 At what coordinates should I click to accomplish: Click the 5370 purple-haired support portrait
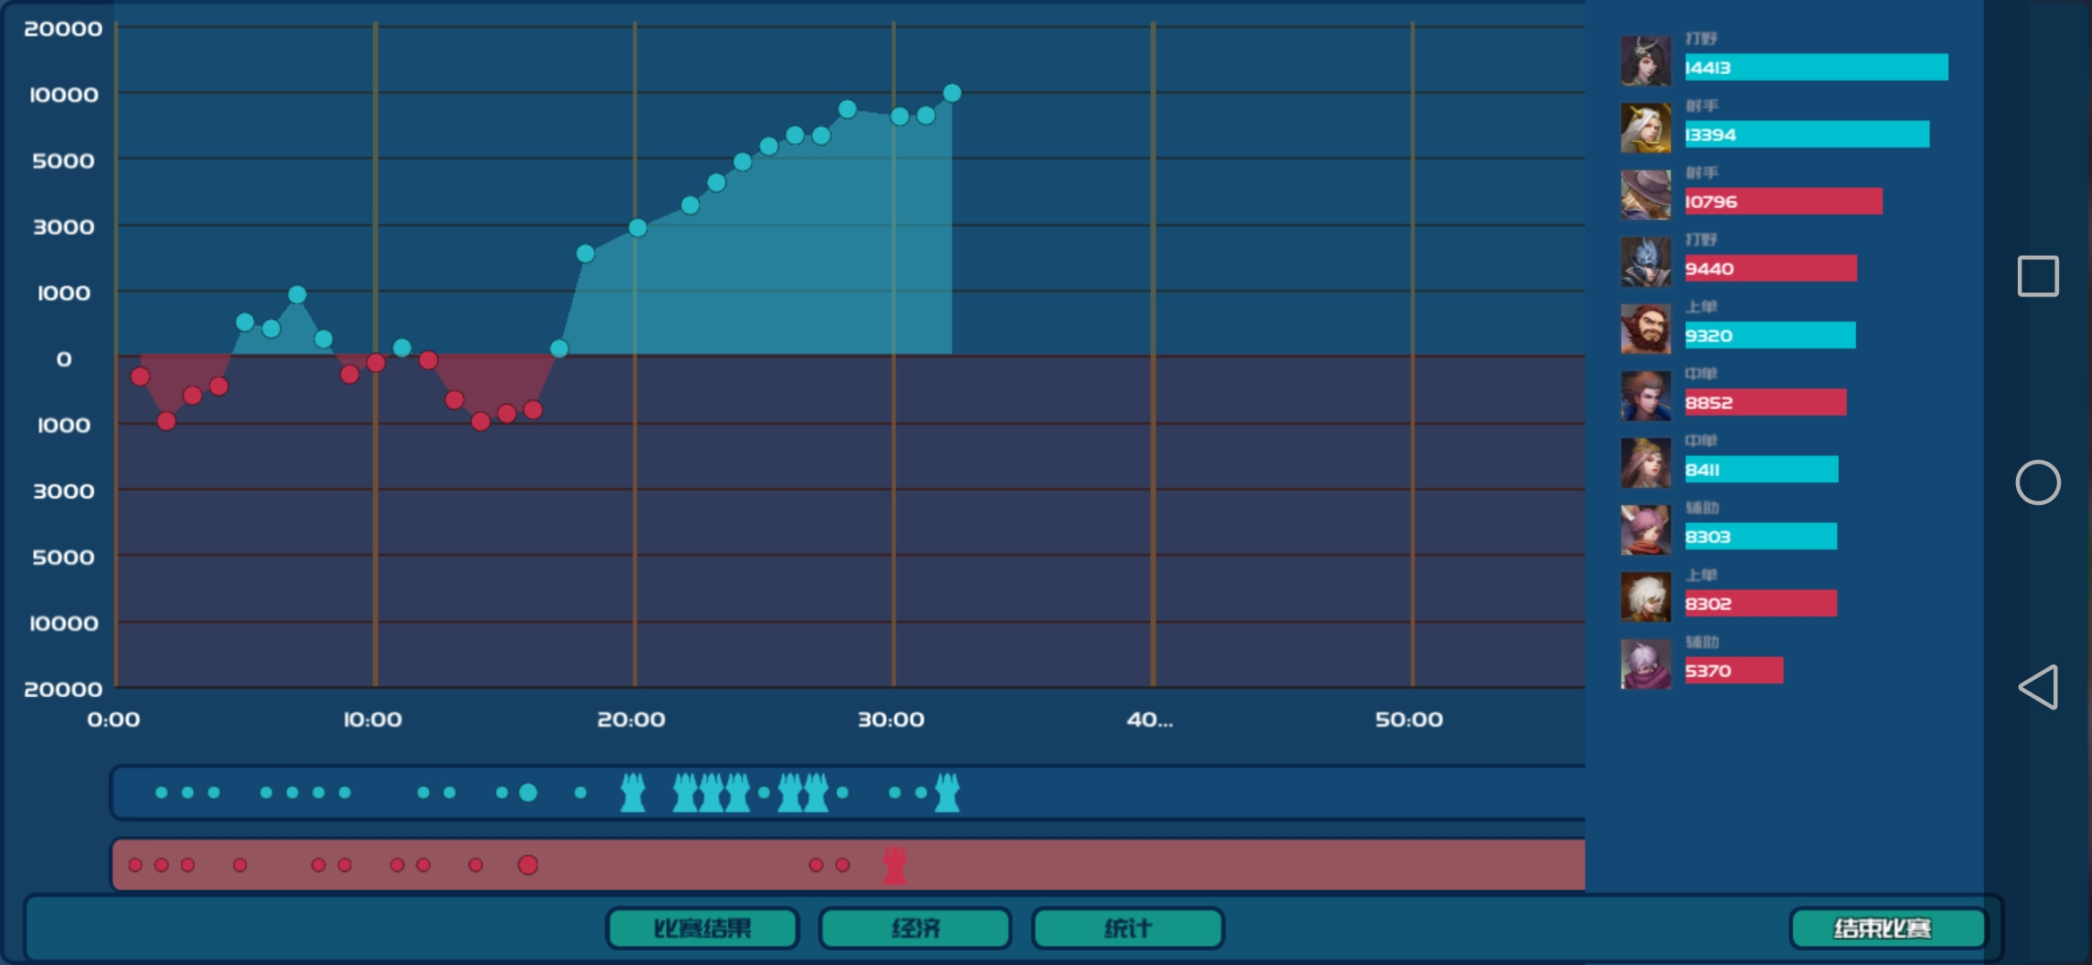pyautogui.click(x=1645, y=664)
